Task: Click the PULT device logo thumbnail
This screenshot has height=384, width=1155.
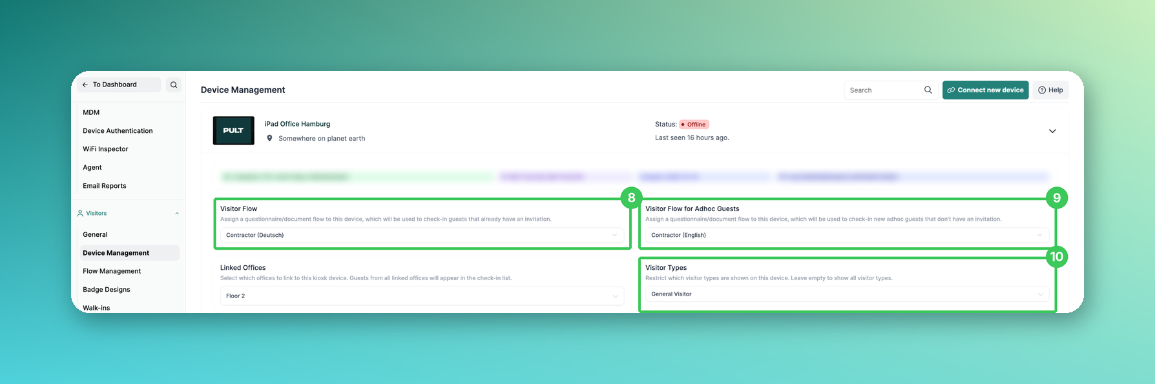Action: 233,130
